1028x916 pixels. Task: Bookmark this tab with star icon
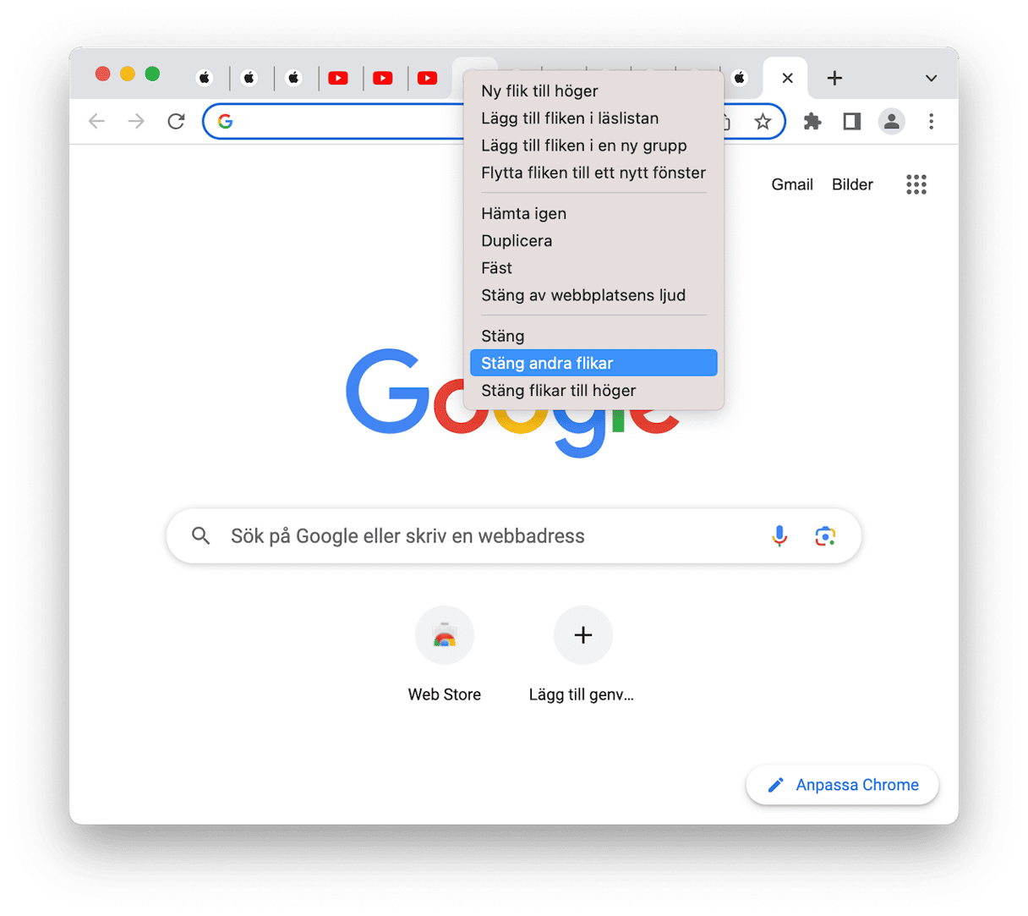tap(763, 122)
